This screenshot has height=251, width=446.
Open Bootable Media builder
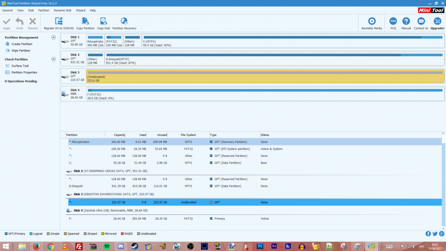pos(372,21)
